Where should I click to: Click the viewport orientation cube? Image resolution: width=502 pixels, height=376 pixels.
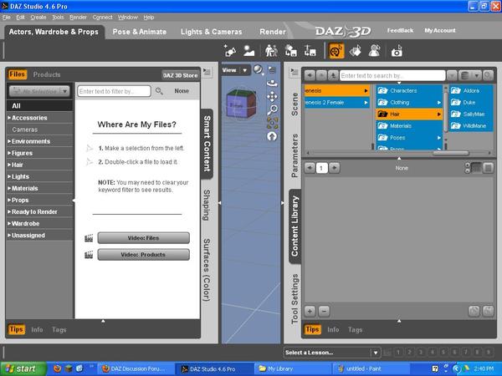pyautogui.click(x=241, y=104)
